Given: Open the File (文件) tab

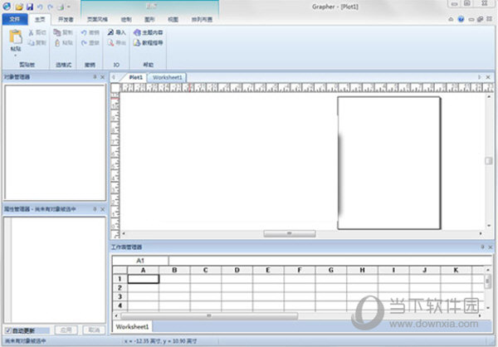Looking at the screenshot, I should pyautogui.click(x=15, y=19).
